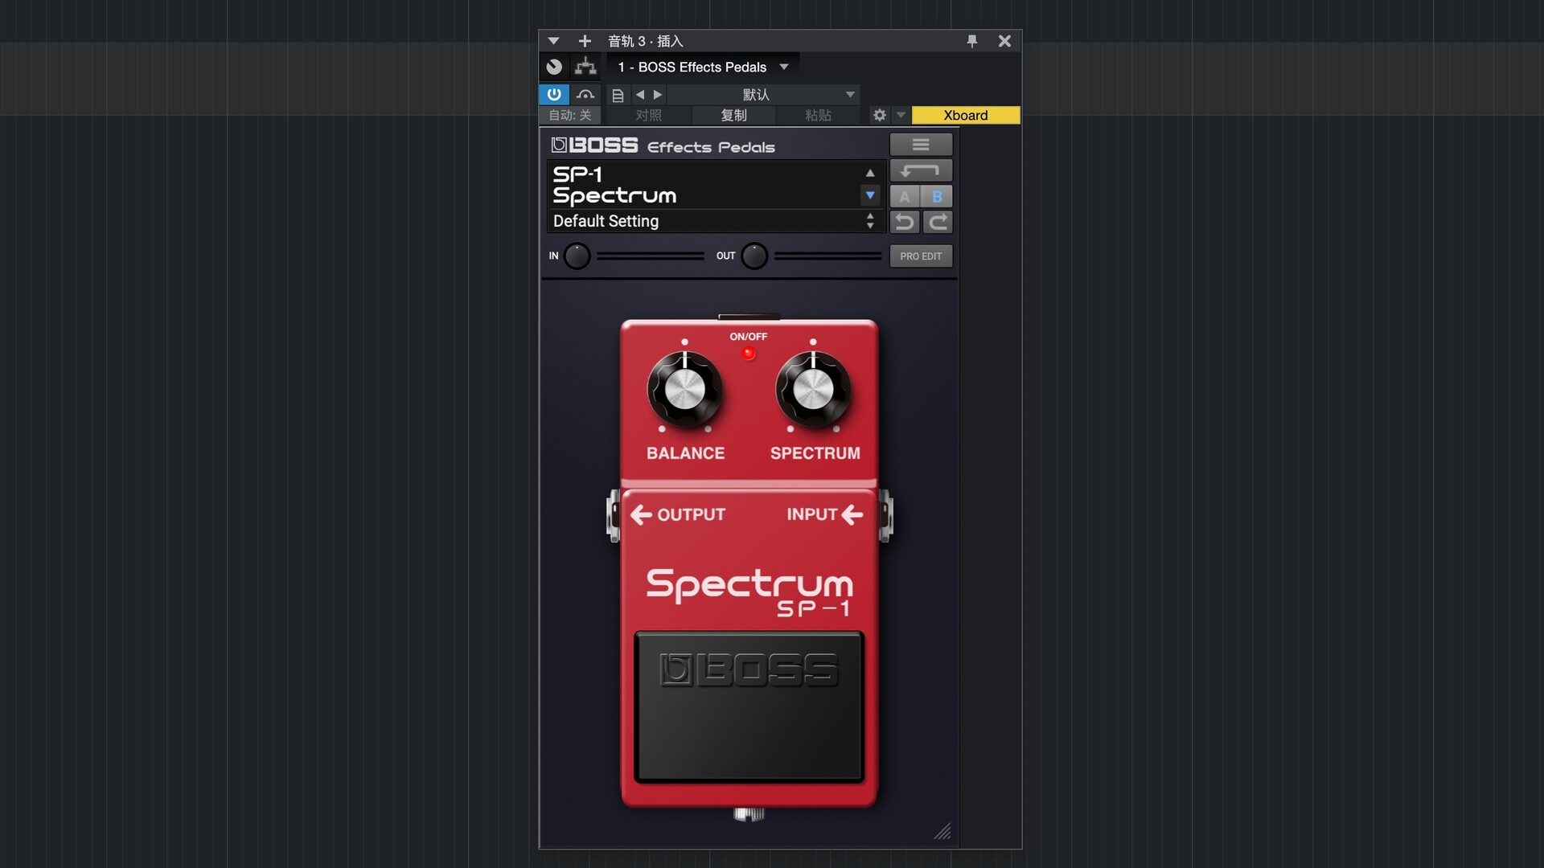This screenshot has width=1544, height=868.
Task: Open the Default Setting preset selector
Action: pyautogui.click(x=716, y=221)
